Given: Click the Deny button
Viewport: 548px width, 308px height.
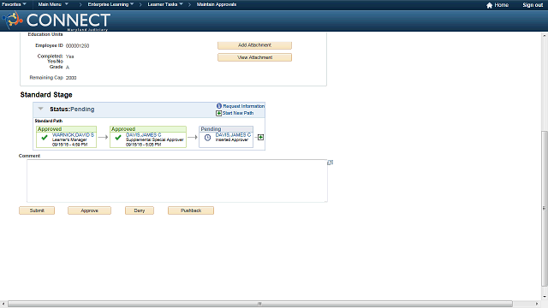Looking at the screenshot, I should (x=140, y=210).
